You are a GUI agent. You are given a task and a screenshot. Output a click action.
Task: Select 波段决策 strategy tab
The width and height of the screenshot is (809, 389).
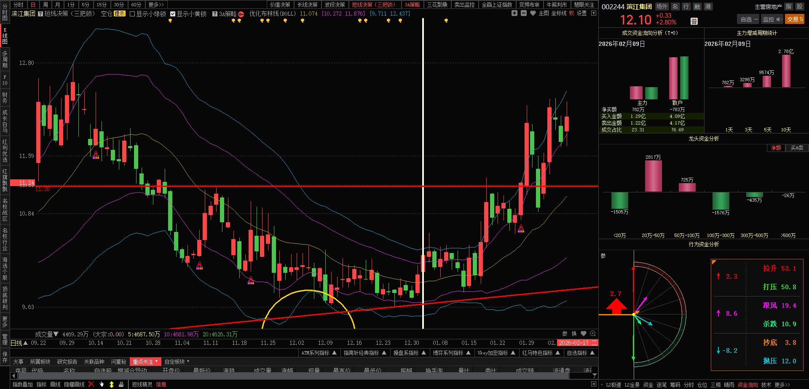(335, 5)
